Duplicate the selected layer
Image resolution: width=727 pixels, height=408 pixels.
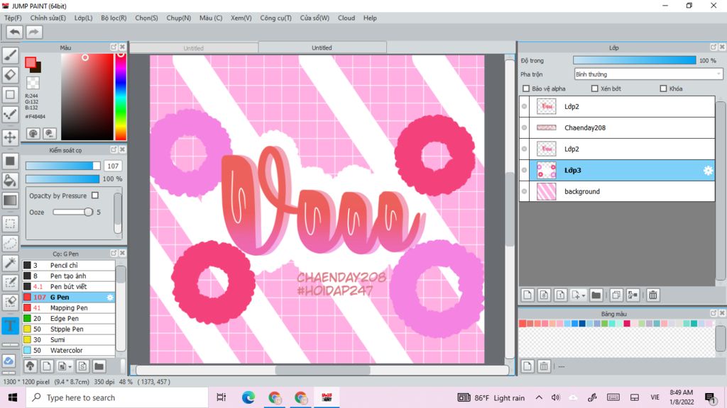pos(616,295)
